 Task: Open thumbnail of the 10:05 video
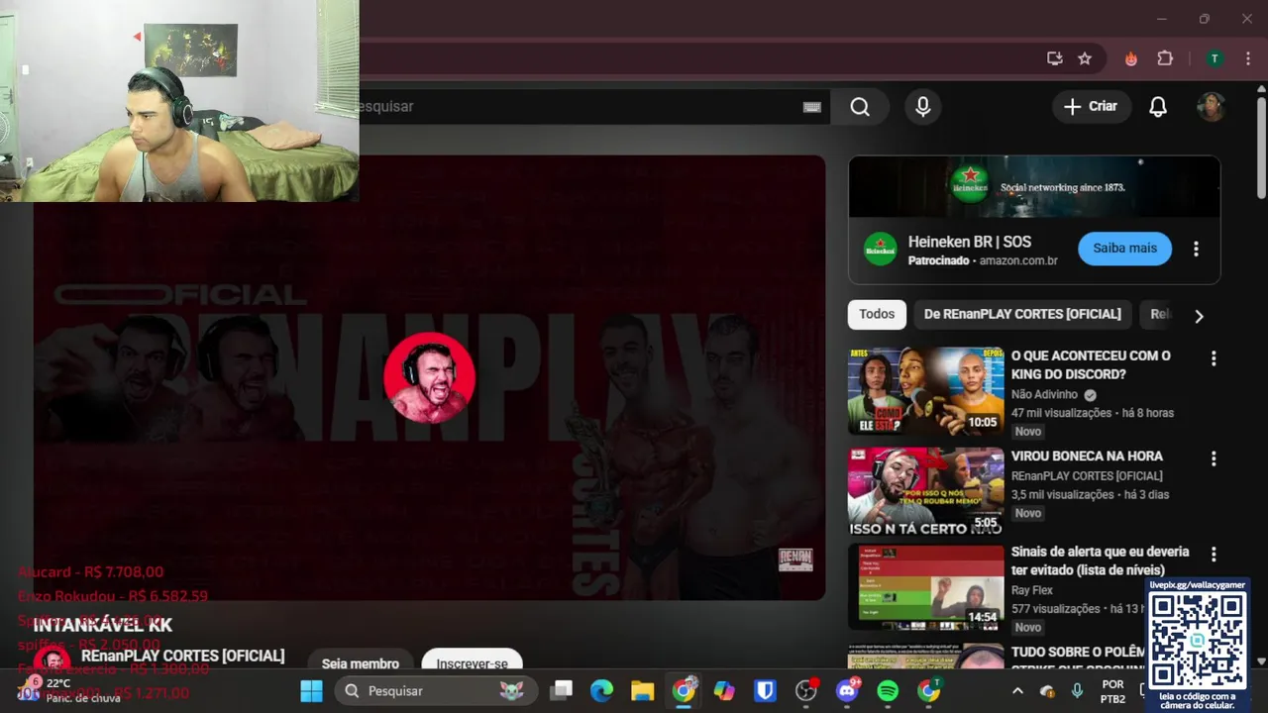click(x=926, y=390)
